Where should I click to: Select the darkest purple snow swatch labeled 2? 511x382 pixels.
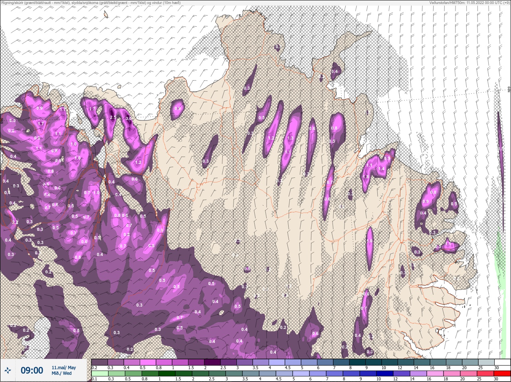click(212, 362)
